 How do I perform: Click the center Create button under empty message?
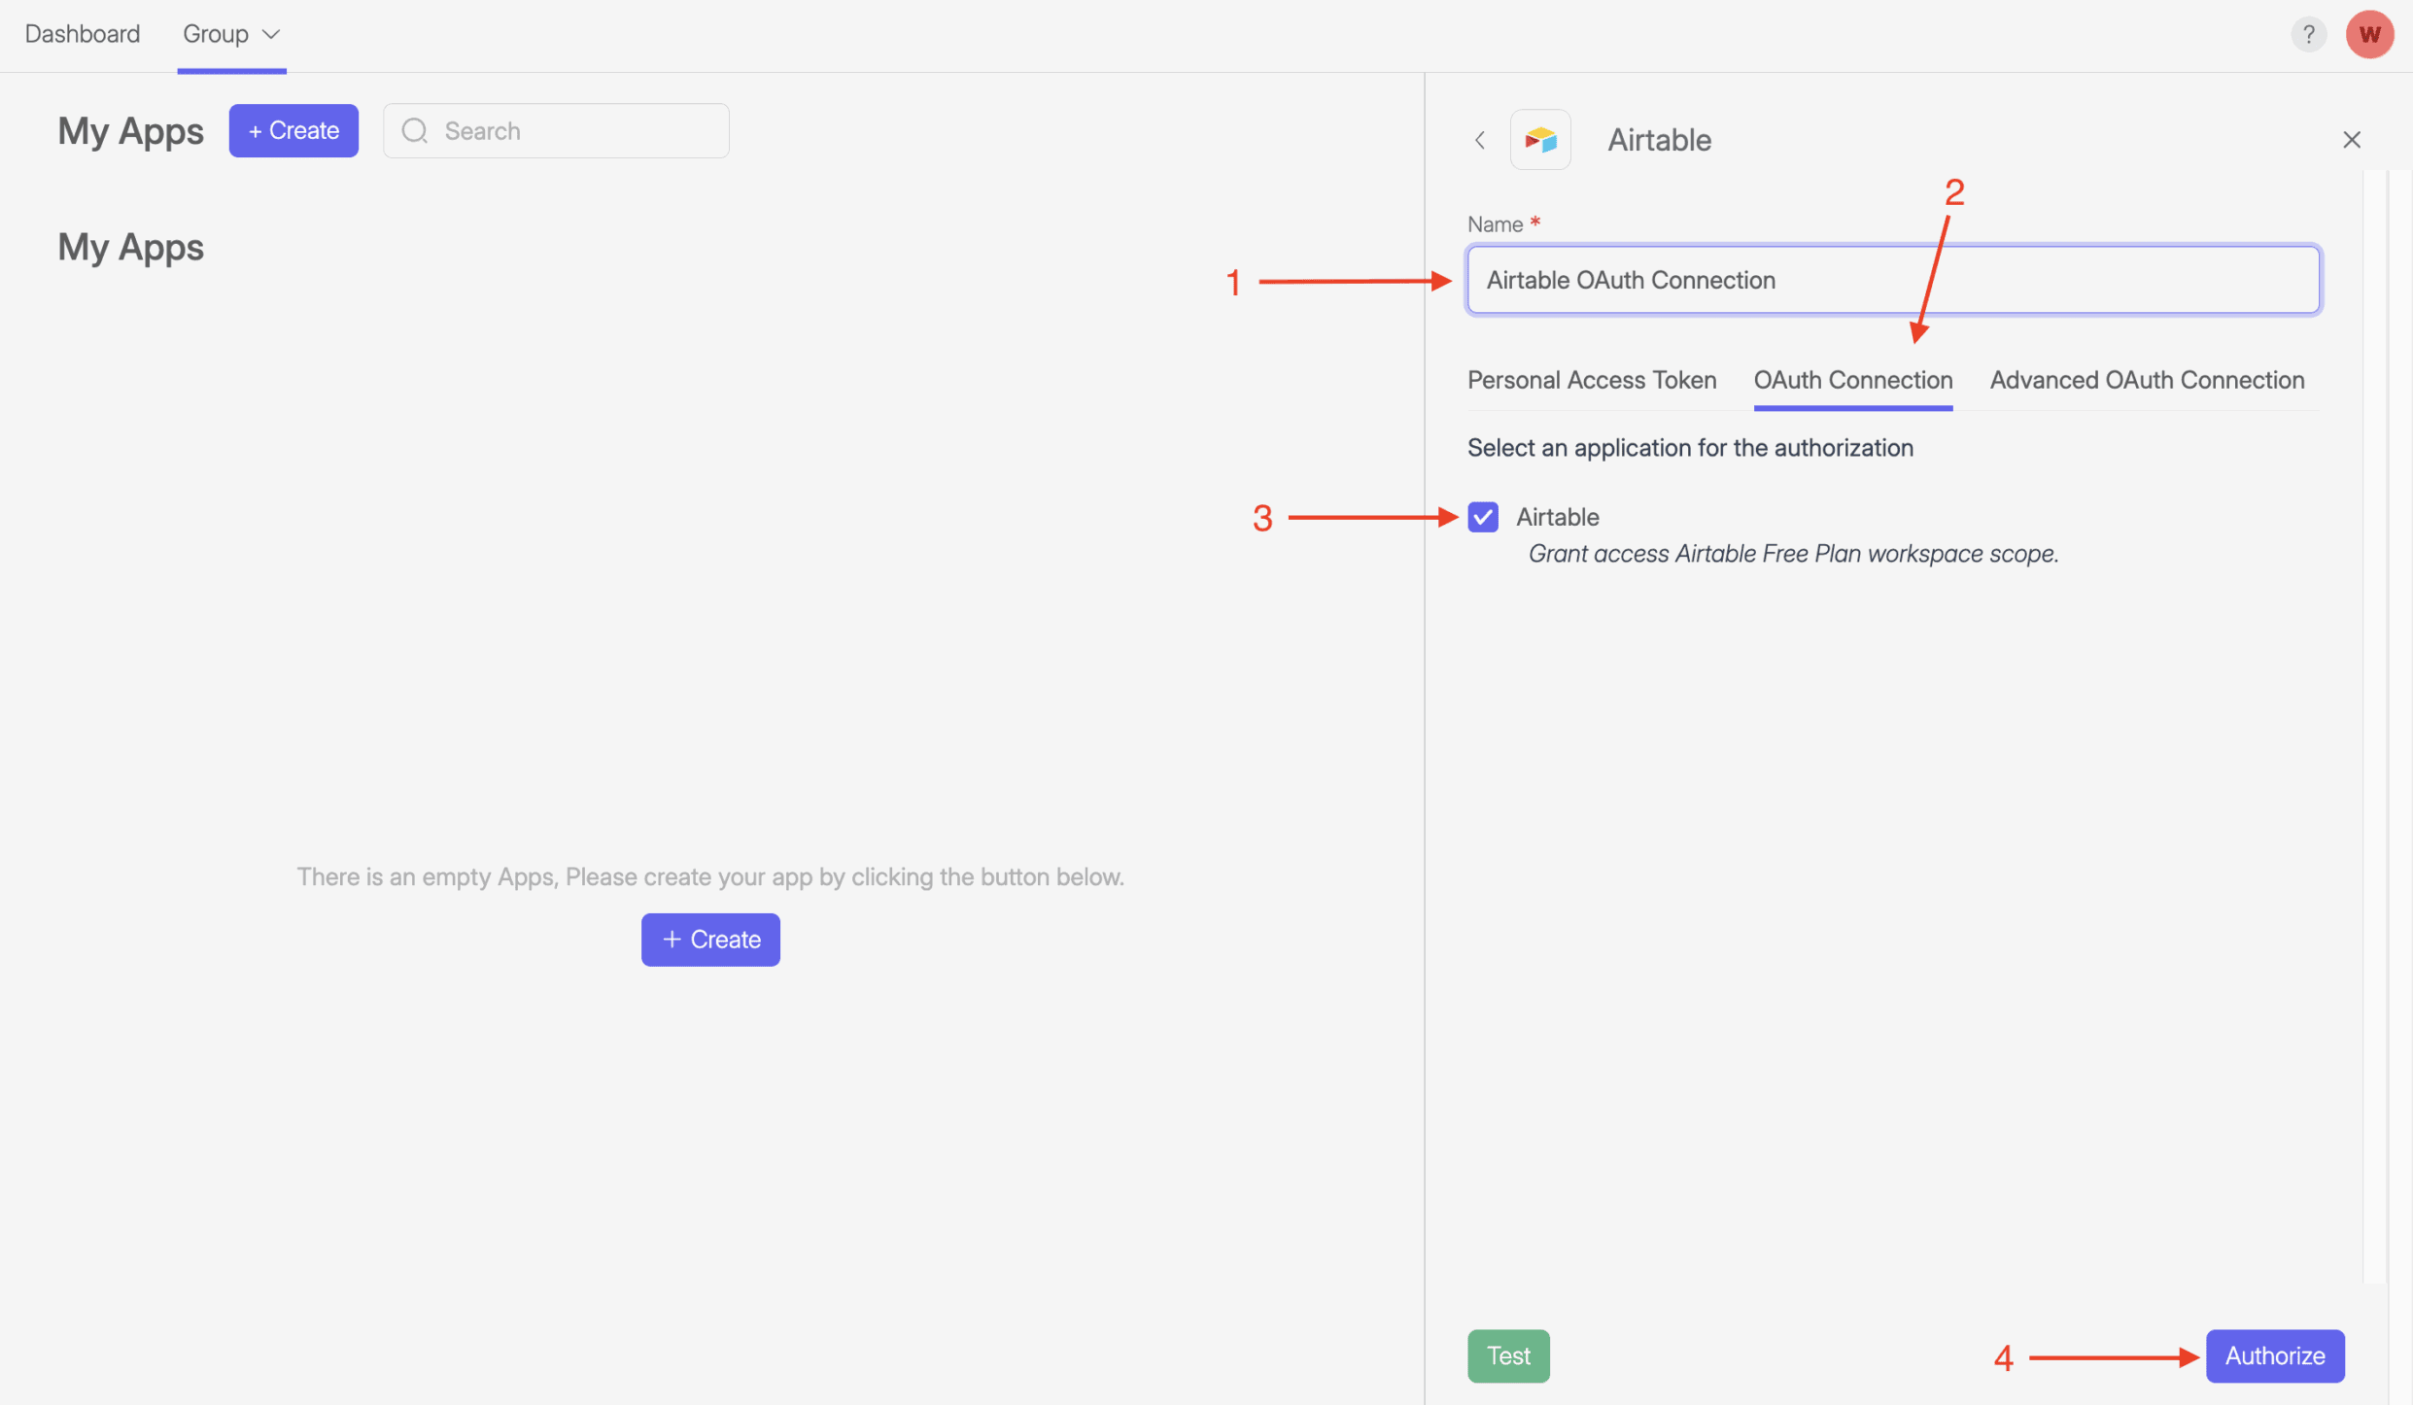point(710,940)
